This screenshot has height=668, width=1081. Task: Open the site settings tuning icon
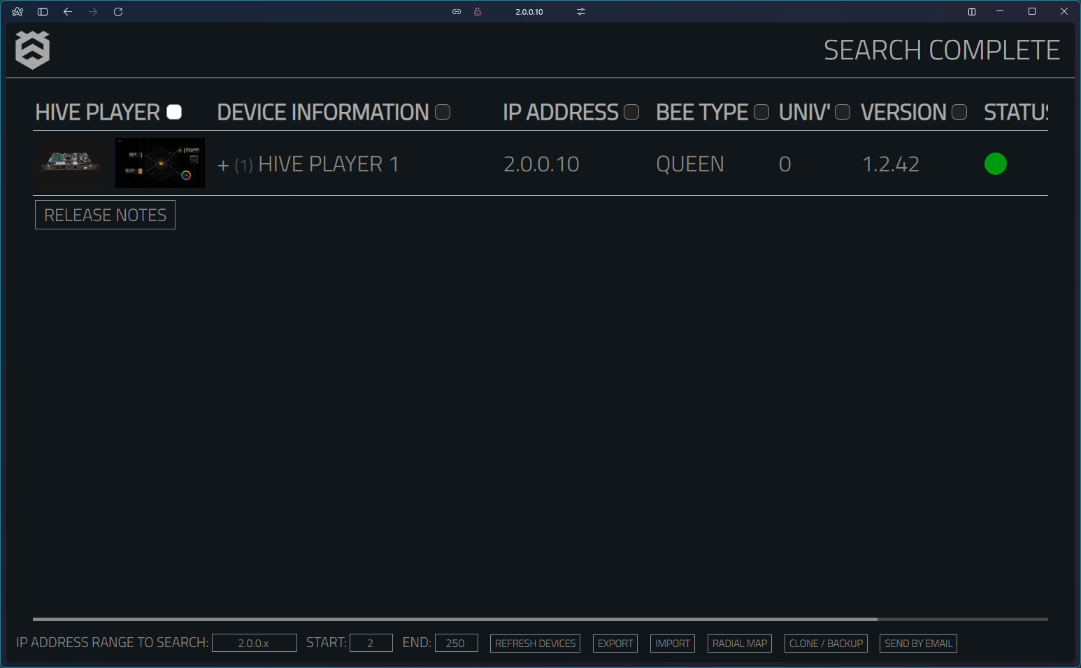[x=581, y=12]
